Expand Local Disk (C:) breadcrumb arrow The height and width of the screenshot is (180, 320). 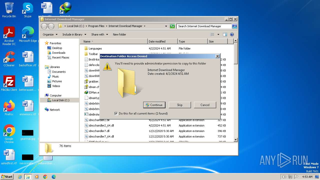tap(86, 26)
